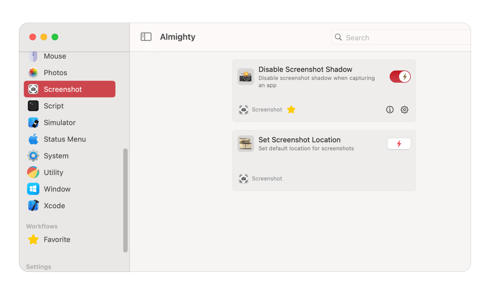This screenshot has height=297, width=490.
Task: Turn off Disable Screenshot Shadow switch
Action: tap(400, 77)
